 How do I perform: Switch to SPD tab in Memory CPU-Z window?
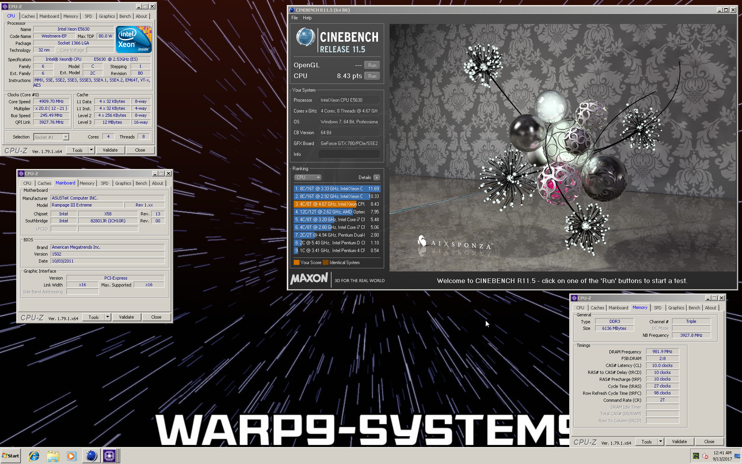point(658,308)
